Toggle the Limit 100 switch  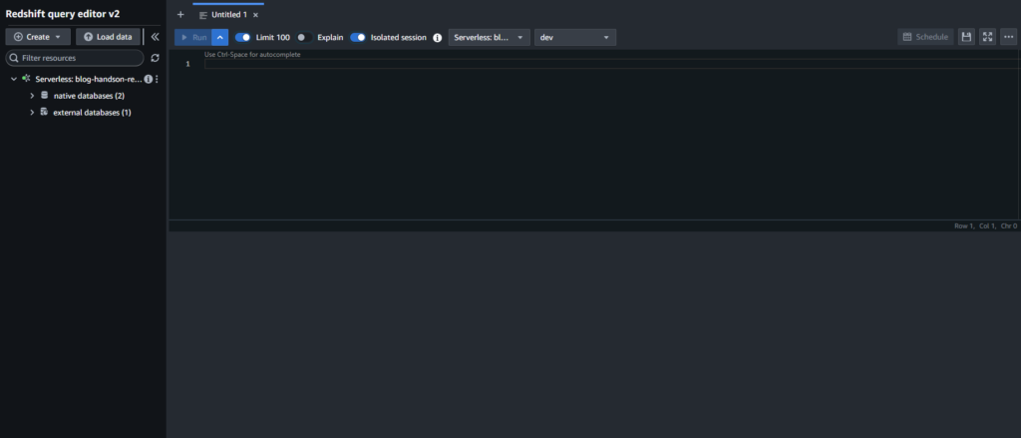click(243, 37)
